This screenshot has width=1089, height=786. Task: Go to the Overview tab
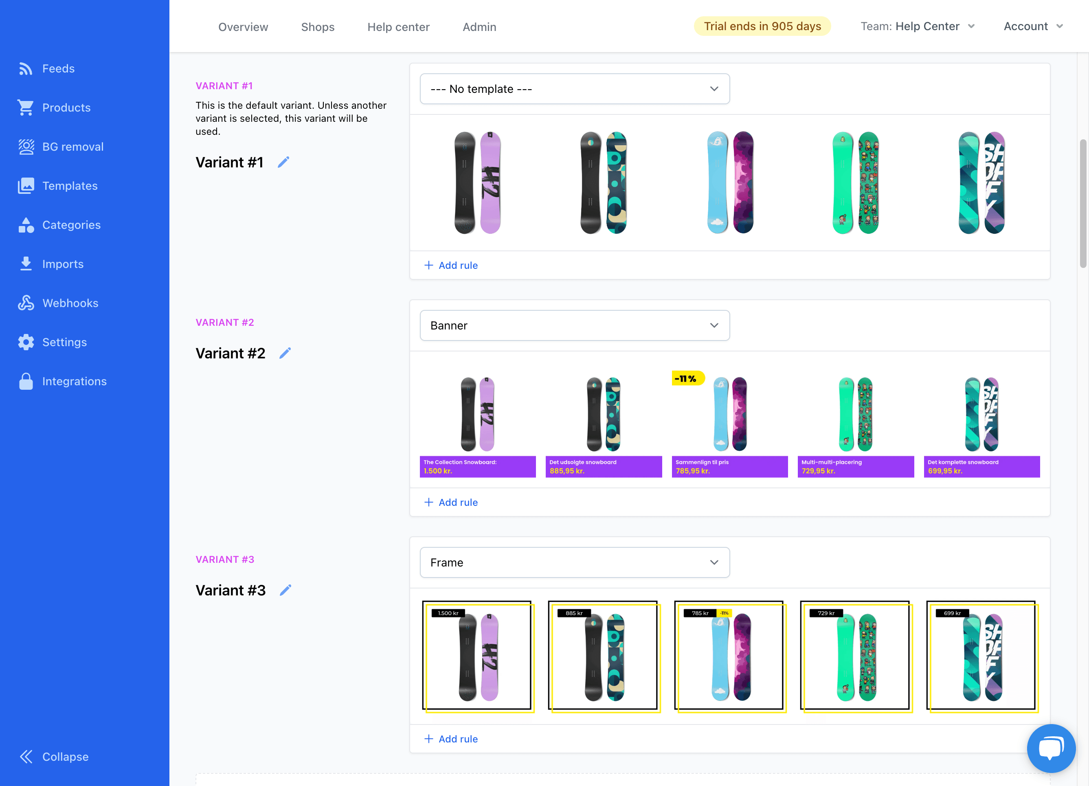tap(243, 27)
